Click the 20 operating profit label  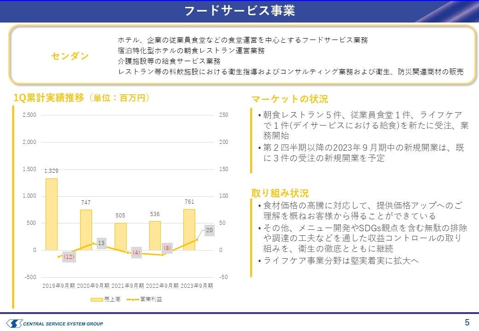click(210, 230)
